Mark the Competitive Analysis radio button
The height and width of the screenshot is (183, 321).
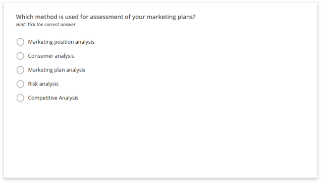click(20, 98)
